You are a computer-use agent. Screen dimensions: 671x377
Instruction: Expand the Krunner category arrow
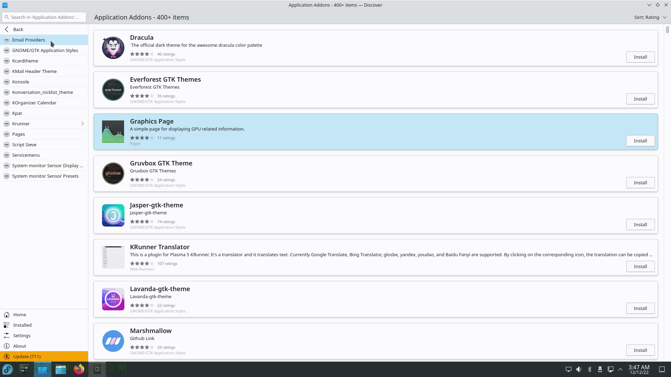pyautogui.click(x=82, y=124)
